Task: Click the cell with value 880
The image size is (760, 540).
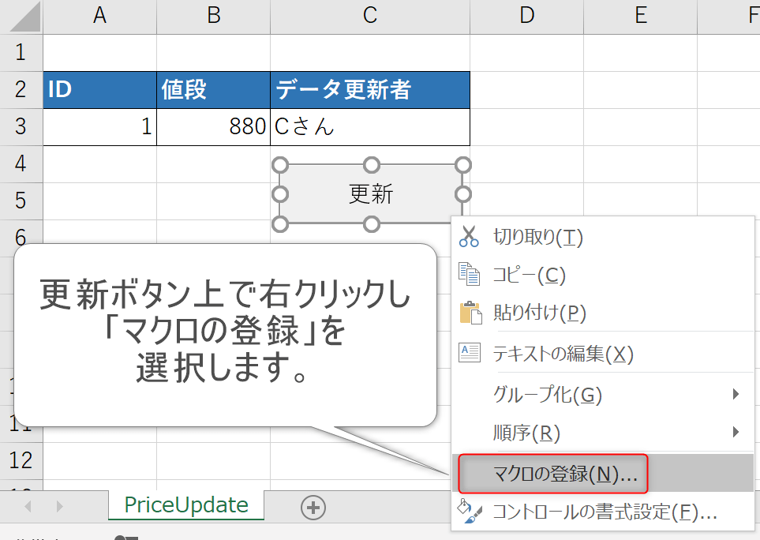Action: [213, 127]
